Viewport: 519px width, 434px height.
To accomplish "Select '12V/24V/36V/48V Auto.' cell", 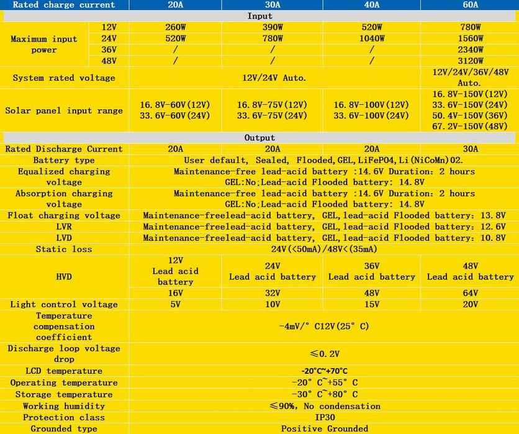I will tap(471, 78).
